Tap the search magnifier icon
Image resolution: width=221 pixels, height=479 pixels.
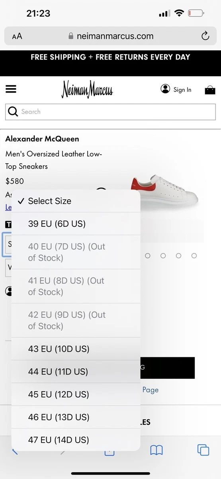(13, 112)
